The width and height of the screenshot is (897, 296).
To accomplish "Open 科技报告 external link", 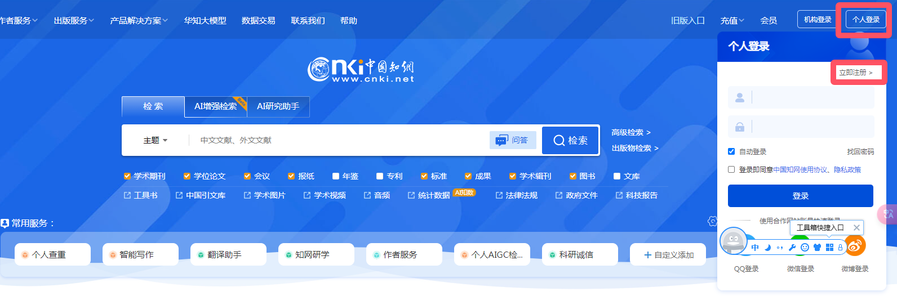I will (637, 195).
